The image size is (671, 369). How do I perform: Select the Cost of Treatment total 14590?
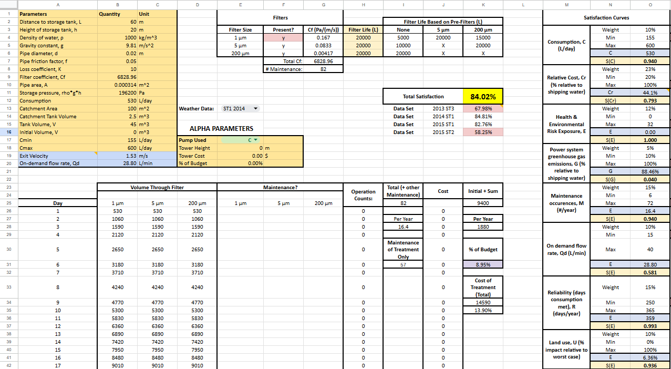point(483,303)
